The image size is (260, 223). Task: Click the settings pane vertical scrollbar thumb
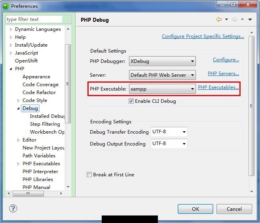[252, 106]
